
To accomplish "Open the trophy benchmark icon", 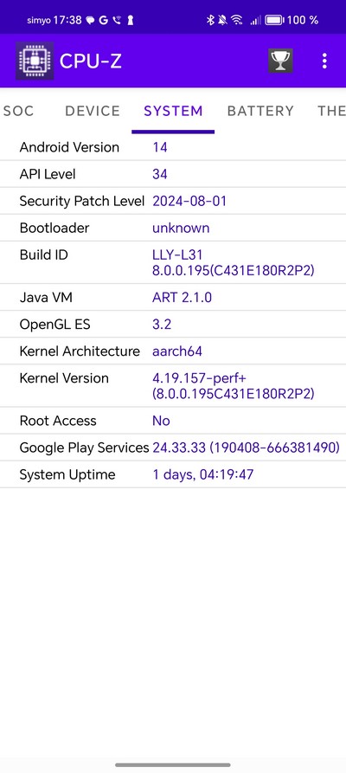I will [280, 61].
